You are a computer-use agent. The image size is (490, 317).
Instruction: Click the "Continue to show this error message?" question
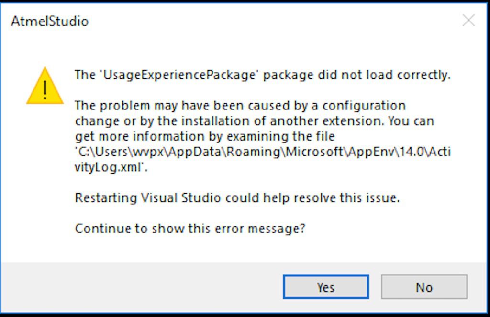pyautogui.click(x=190, y=229)
